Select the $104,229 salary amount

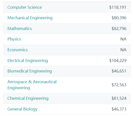(x=118, y=61)
